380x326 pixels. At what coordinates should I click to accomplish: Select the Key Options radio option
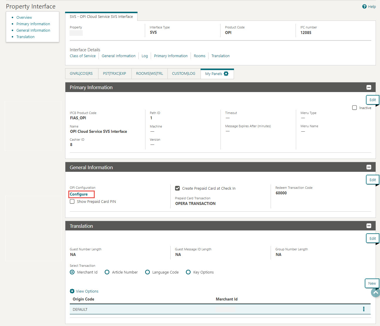click(x=188, y=272)
